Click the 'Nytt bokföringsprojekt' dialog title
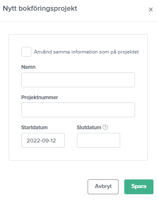The height and width of the screenshot is (200, 158). click(40, 9)
